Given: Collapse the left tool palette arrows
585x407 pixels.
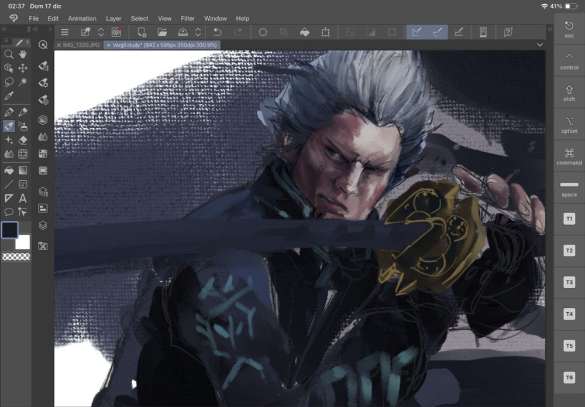Looking at the screenshot, I should (x=4, y=29).
